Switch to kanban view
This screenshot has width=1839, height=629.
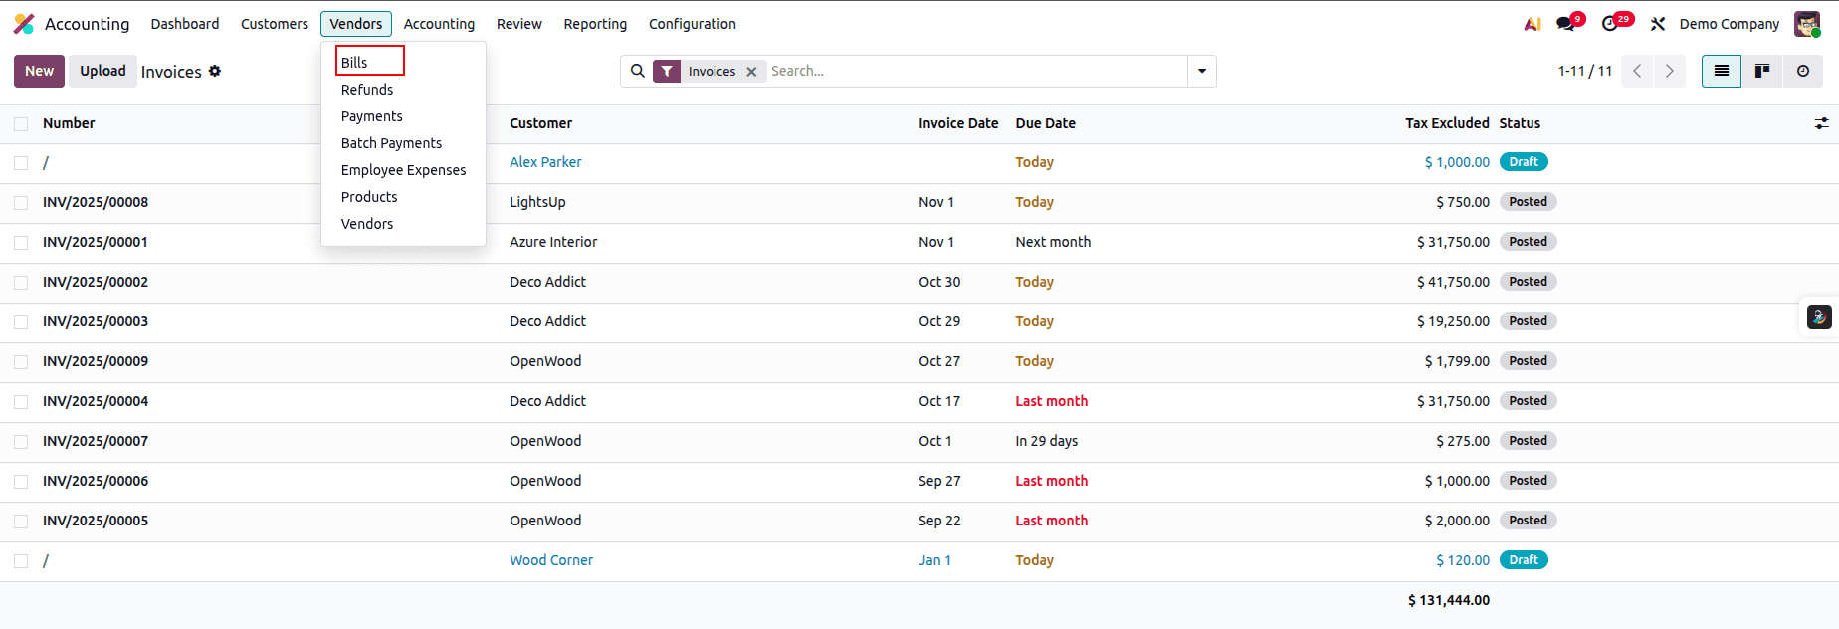(1761, 71)
